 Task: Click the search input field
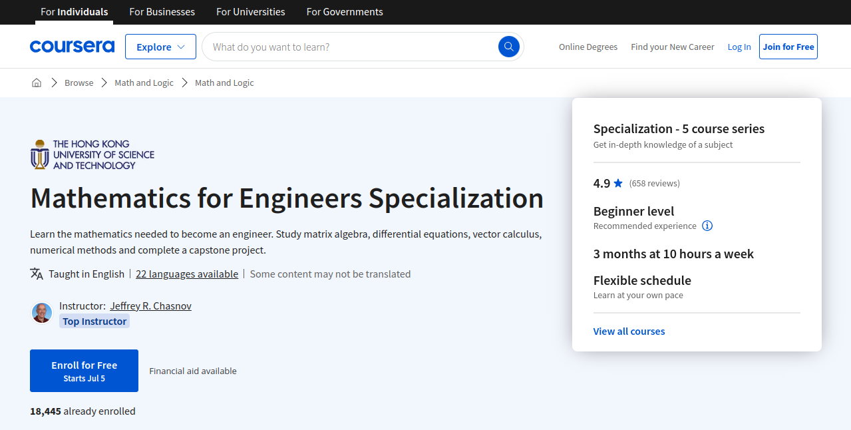click(353, 47)
